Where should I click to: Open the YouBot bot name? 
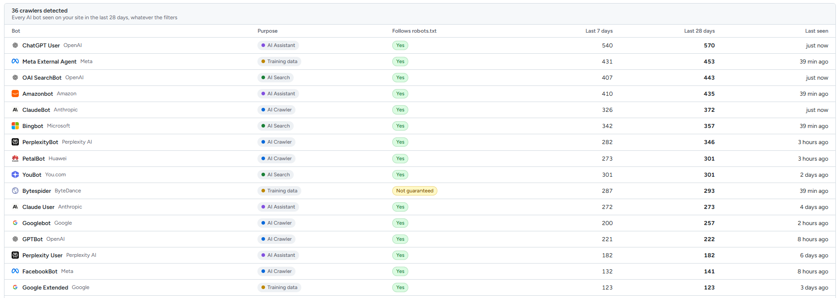32,175
